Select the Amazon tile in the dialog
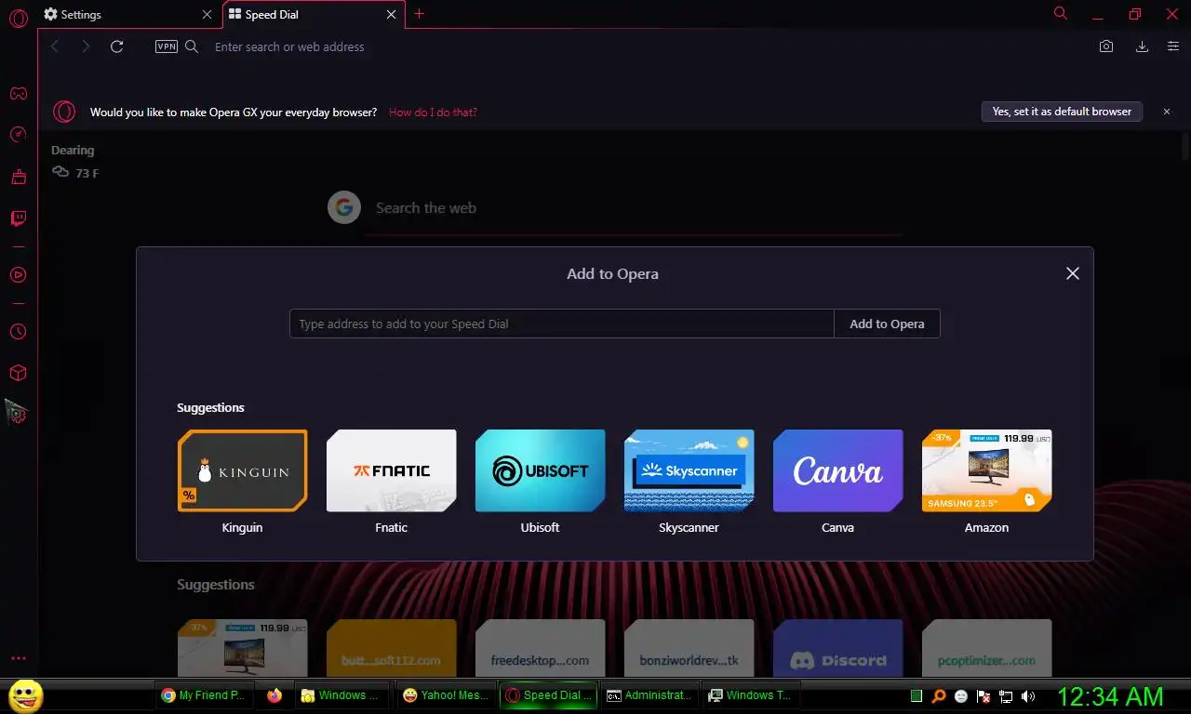 click(x=986, y=470)
